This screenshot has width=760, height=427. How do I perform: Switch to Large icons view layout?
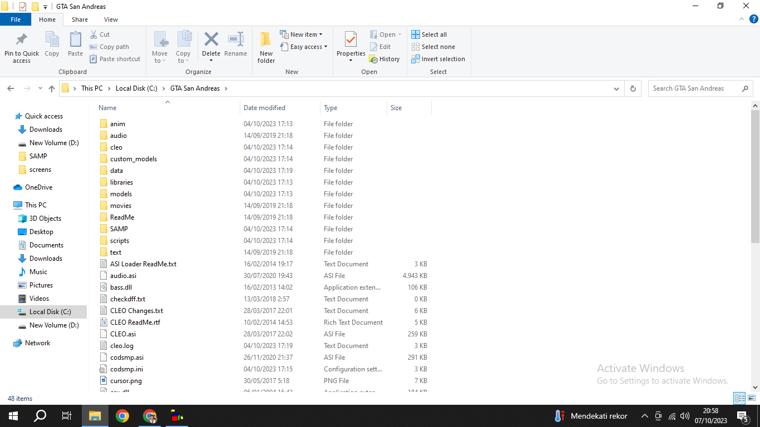pyautogui.click(x=752, y=398)
